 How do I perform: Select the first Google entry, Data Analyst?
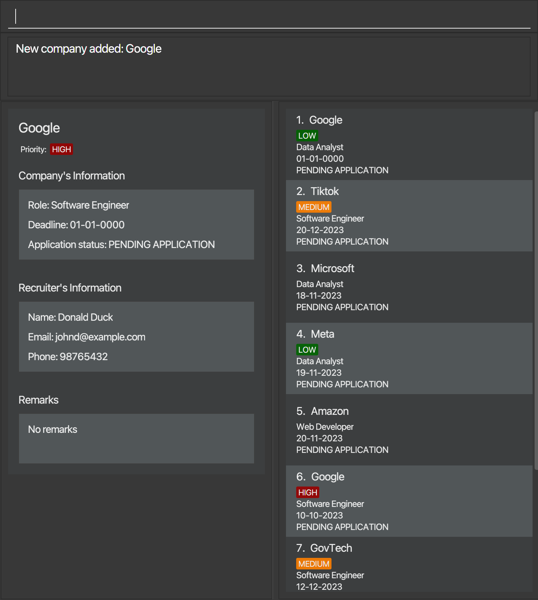(409, 144)
